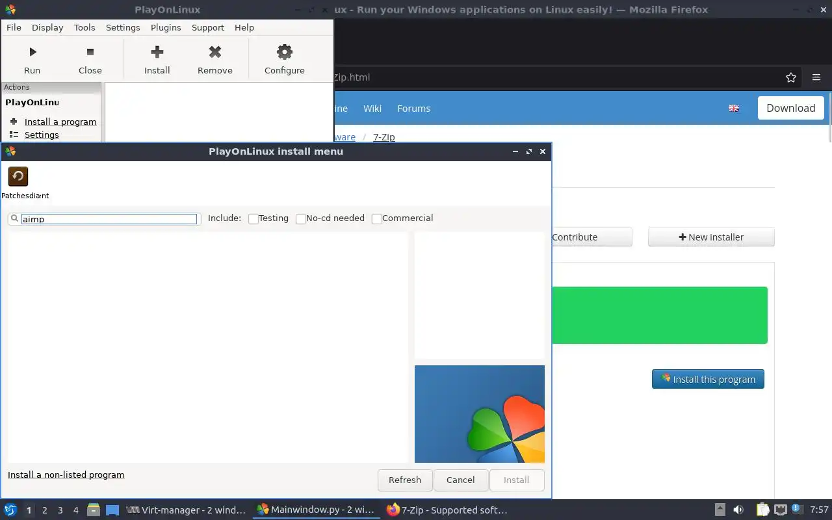Open file manager icon in the taskbar
This screenshot has width=832, height=520.
tap(94, 510)
